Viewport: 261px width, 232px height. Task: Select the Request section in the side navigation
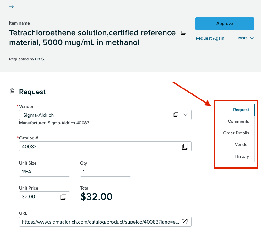click(241, 110)
